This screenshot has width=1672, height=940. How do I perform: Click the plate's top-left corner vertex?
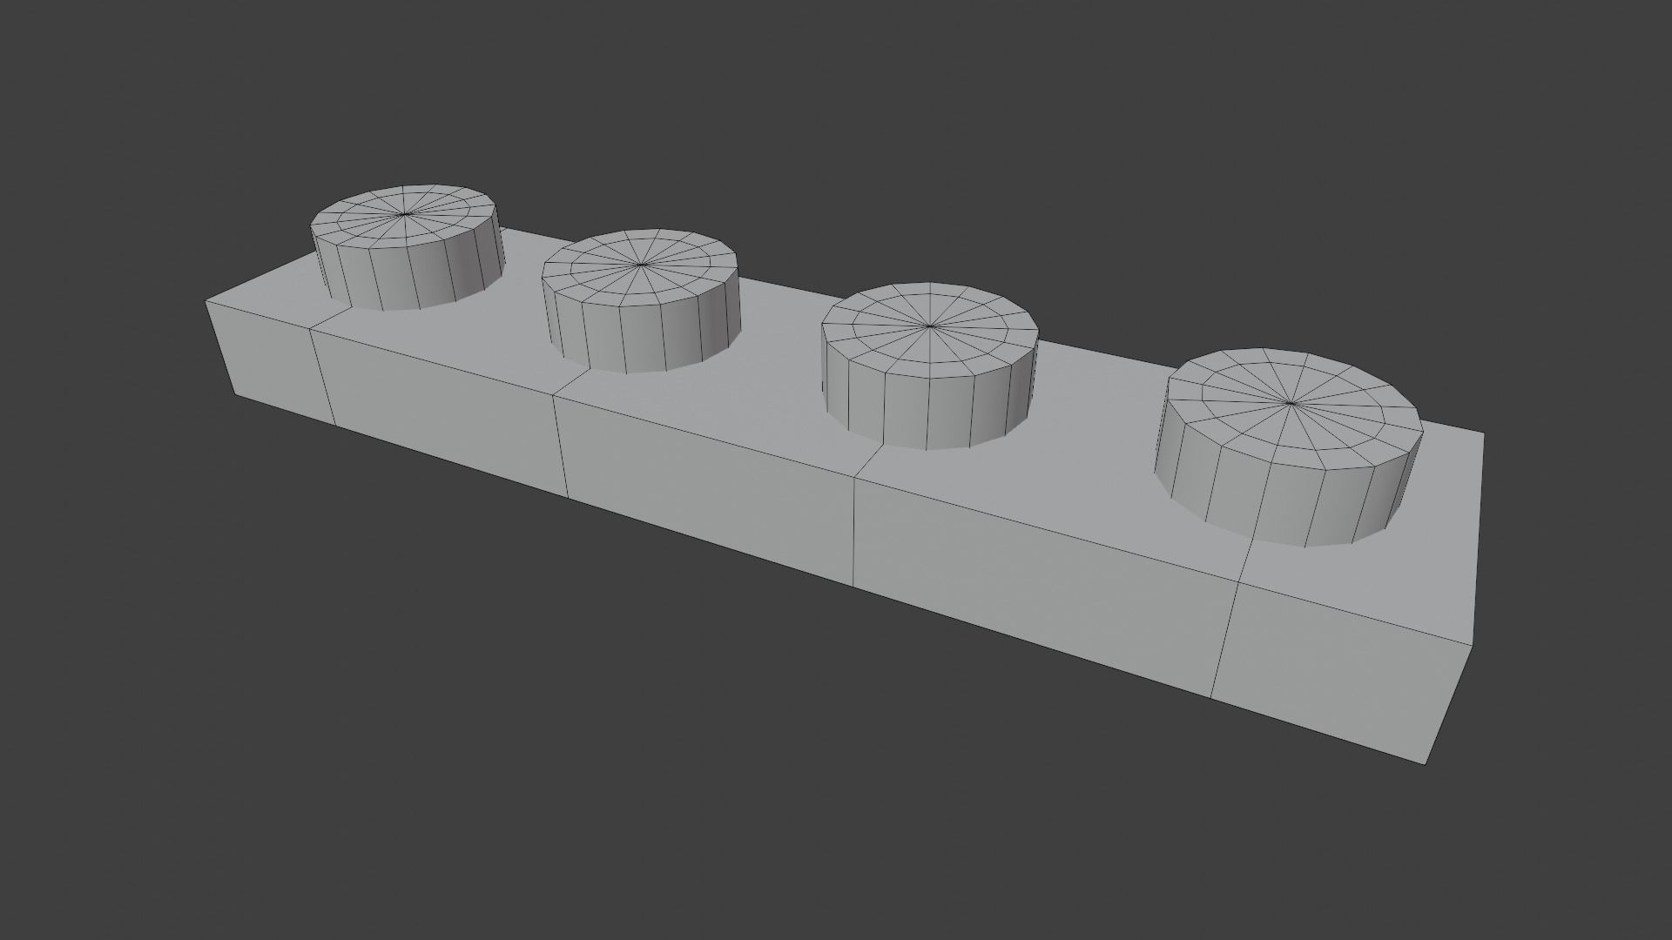(x=206, y=300)
